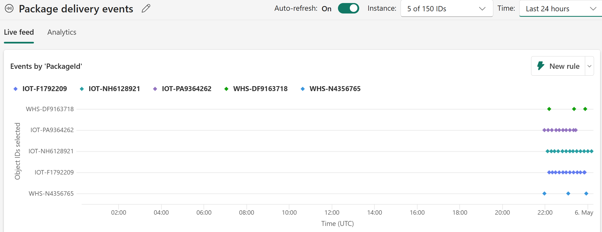602x232 pixels.
Task: Click the green diamond legend marker for WHS-DF9163718
Action: [226, 89]
